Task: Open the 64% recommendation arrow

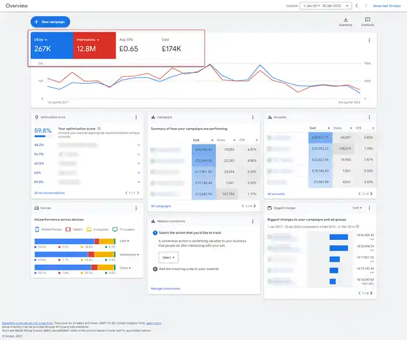Action: 138,172
